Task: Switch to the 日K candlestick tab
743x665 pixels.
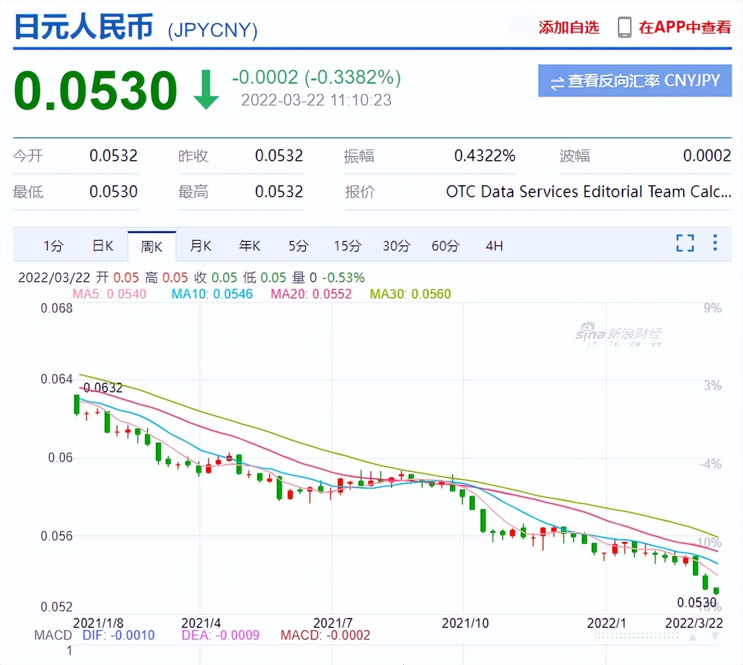Action: (x=102, y=246)
